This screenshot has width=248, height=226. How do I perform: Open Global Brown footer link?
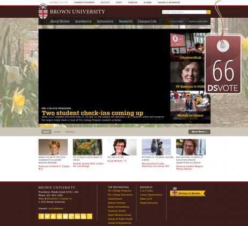(115, 199)
